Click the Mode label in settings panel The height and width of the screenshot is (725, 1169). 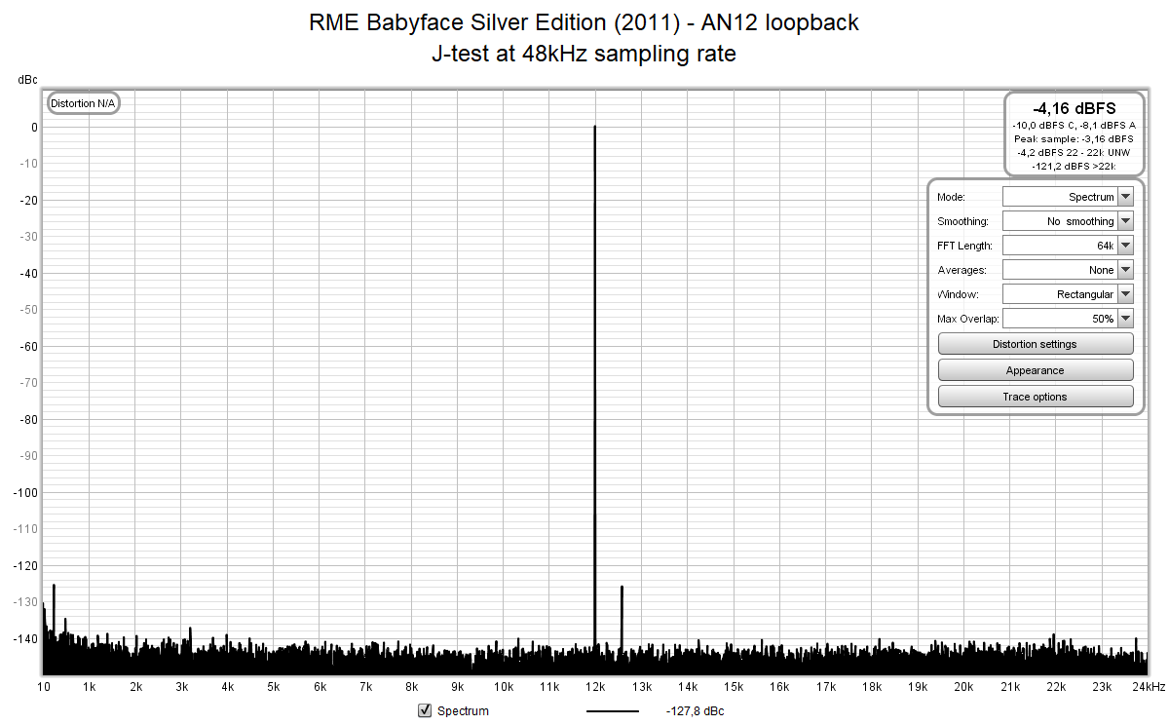click(x=951, y=197)
